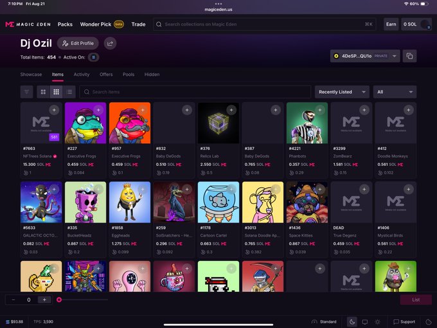Viewport: 437px width, 328px height.
Task: Click the magiceden.us address bar
Action: point(219,9)
